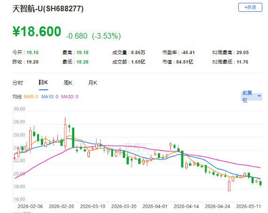Click the MA10 moving average label
The image size is (268, 213).
pos(50,97)
